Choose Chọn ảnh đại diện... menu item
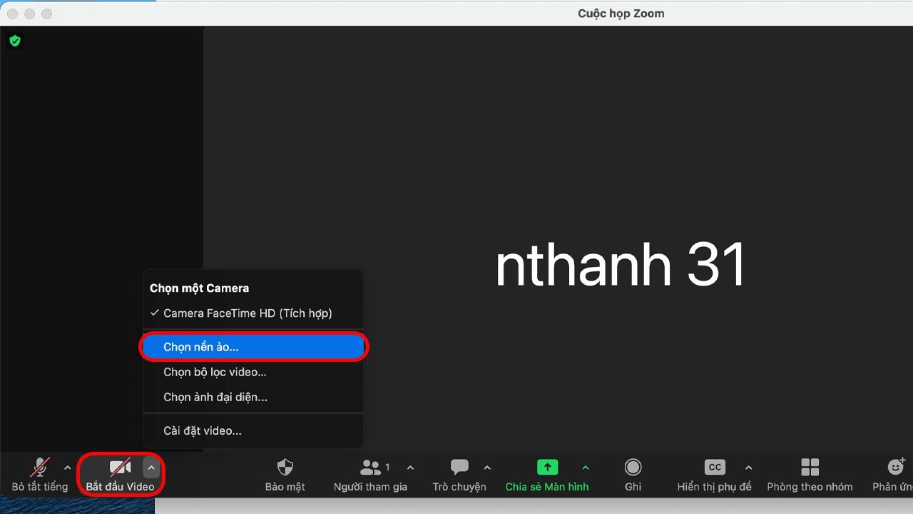913x514 pixels. pyautogui.click(x=253, y=397)
